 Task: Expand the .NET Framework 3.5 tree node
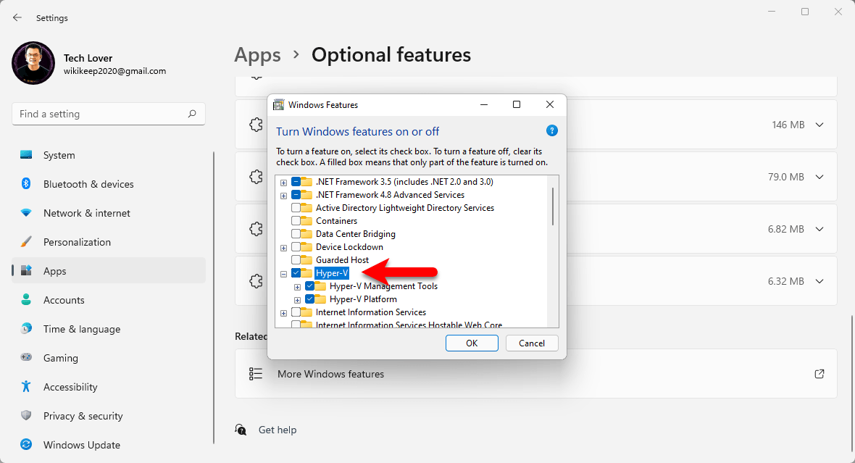pyautogui.click(x=283, y=182)
